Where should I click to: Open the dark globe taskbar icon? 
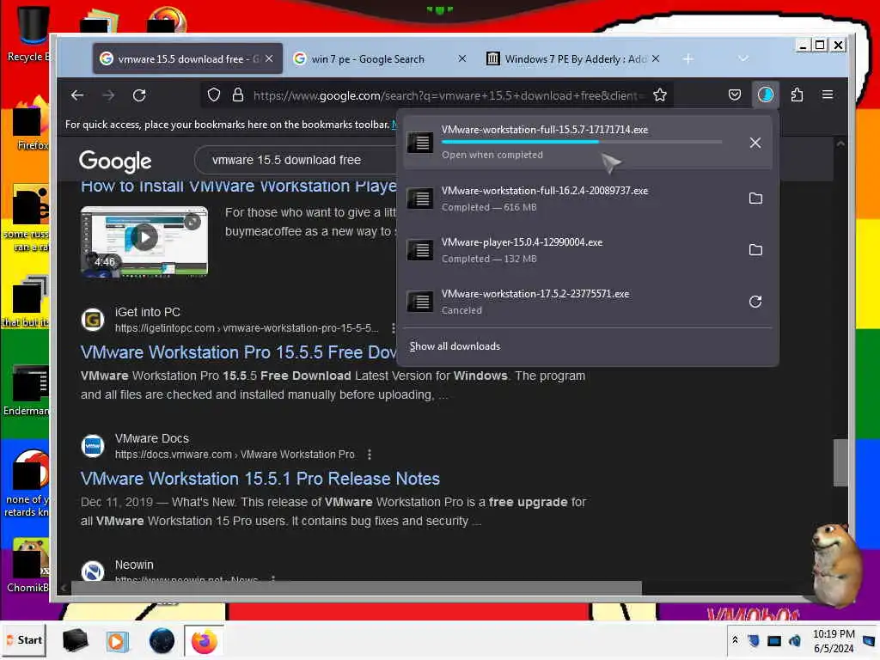pyautogui.click(x=162, y=641)
